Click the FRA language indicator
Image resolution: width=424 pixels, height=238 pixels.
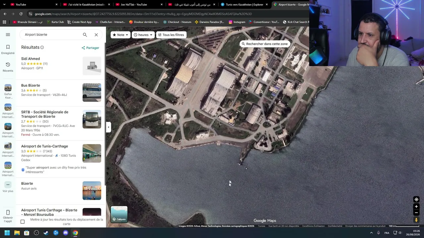pos(387,233)
